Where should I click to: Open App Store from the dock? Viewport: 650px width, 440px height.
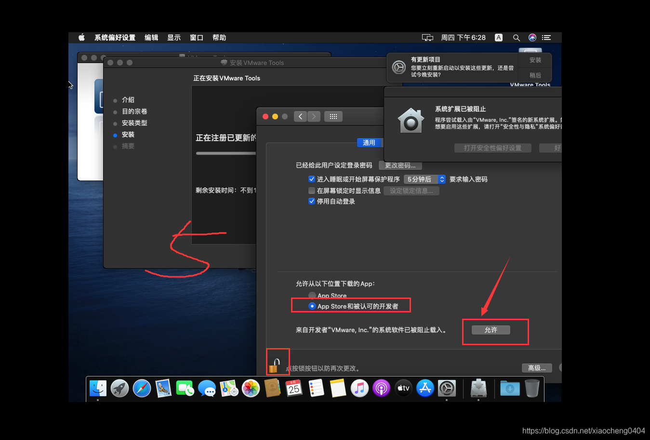tap(425, 388)
